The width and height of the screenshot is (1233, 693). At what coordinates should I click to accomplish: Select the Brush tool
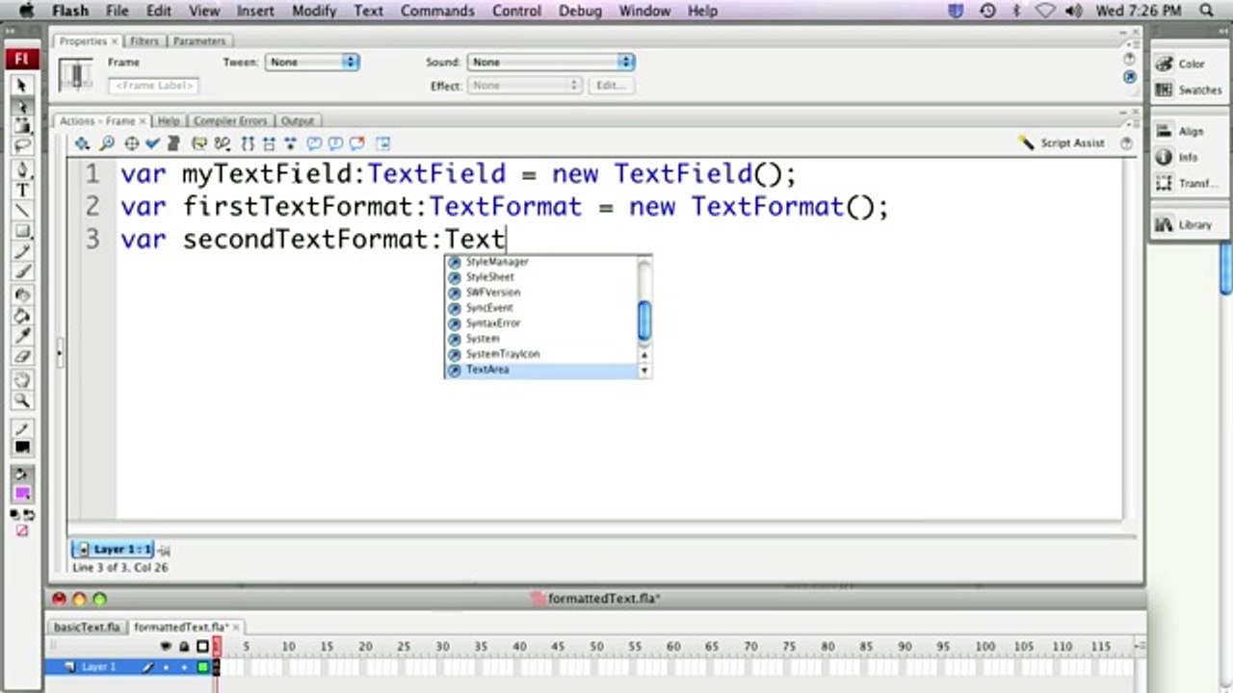pyautogui.click(x=21, y=271)
